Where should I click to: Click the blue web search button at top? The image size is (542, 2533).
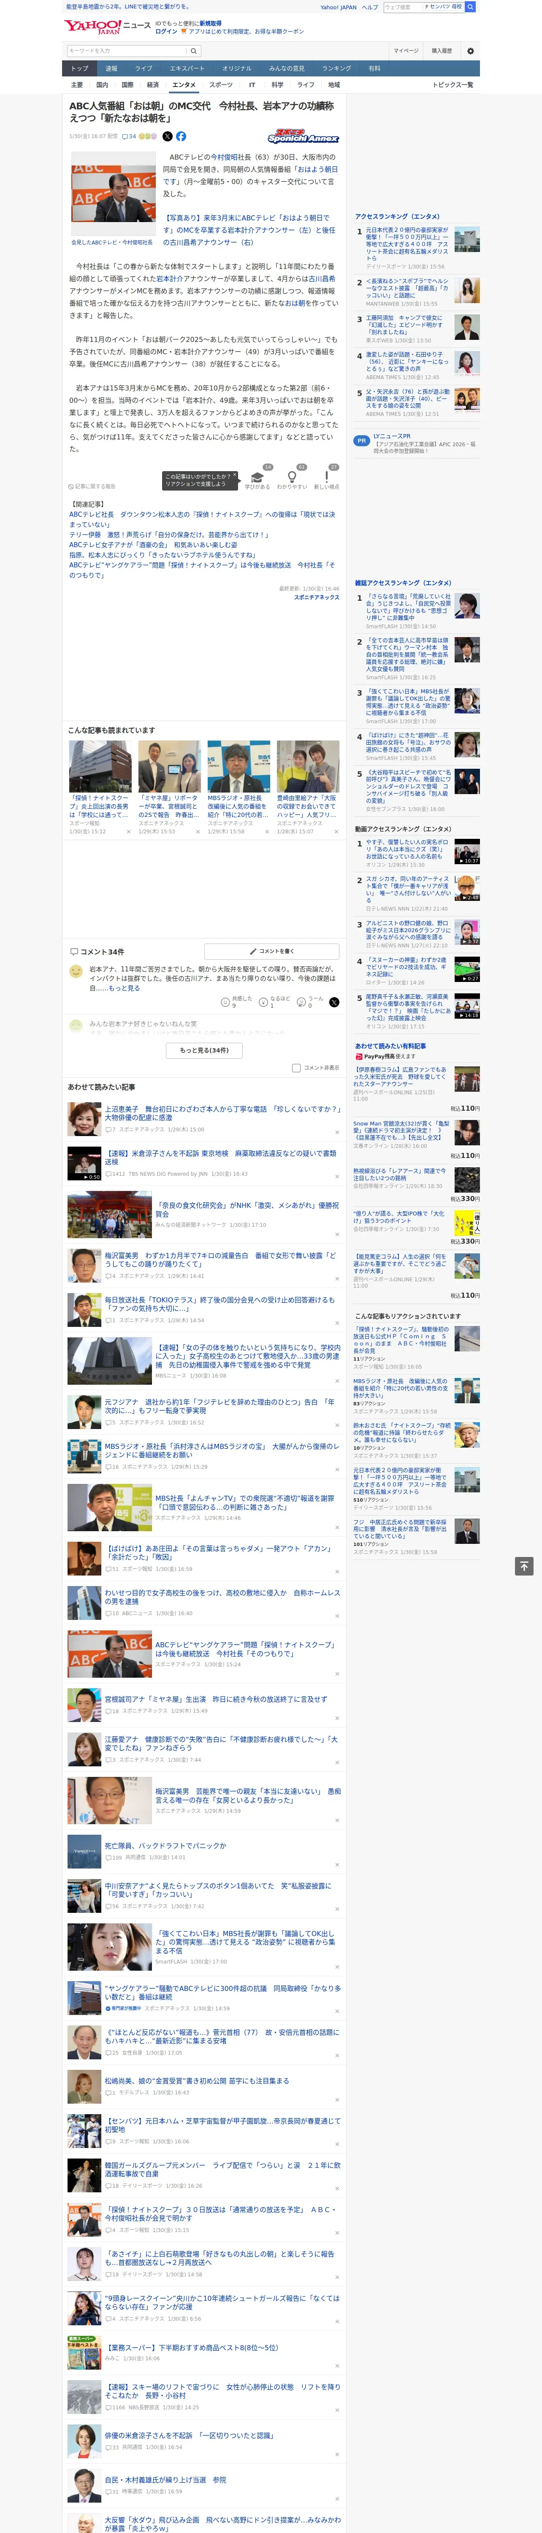tap(470, 7)
